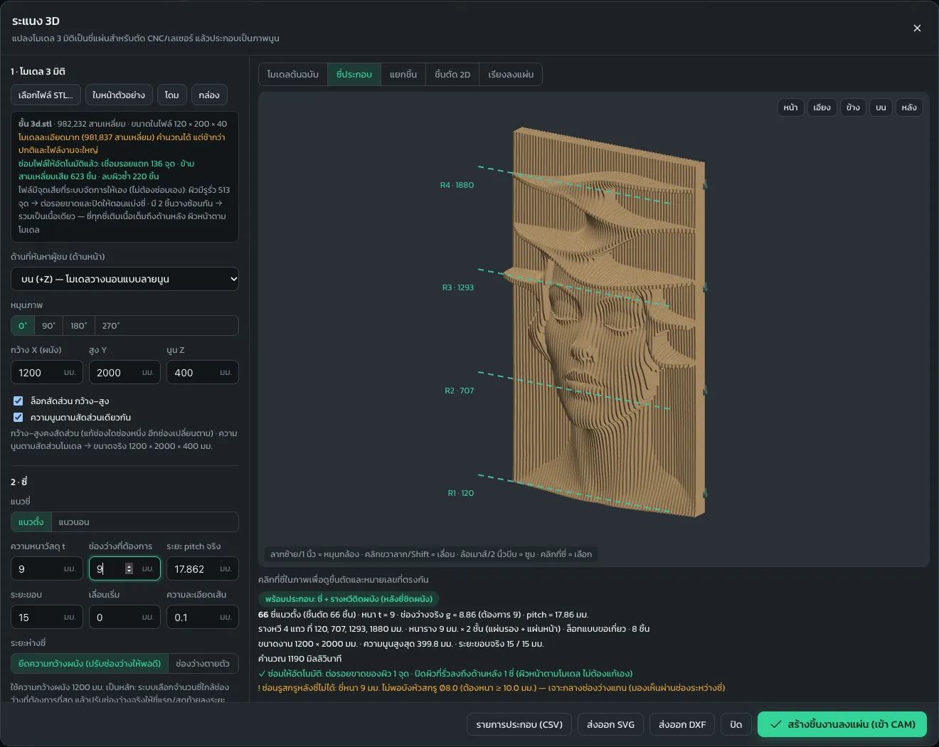Click the ความหนาวัสดุ t input field
The image size is (939, 747).
coord(47,569)
